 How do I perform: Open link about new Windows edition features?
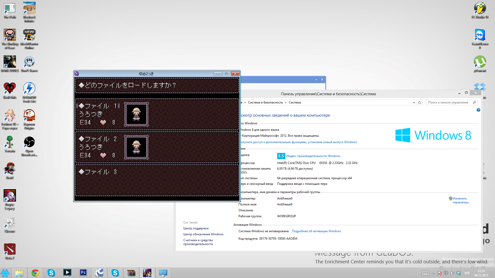point(299,142)
